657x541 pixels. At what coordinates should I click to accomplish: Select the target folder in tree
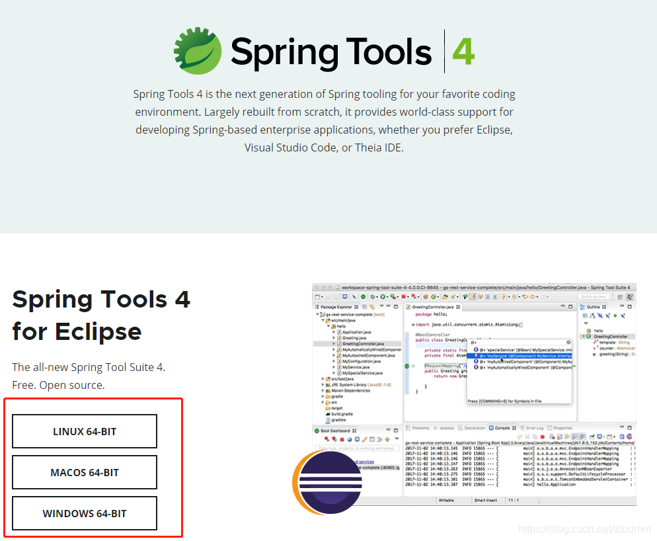pos(334,408)
